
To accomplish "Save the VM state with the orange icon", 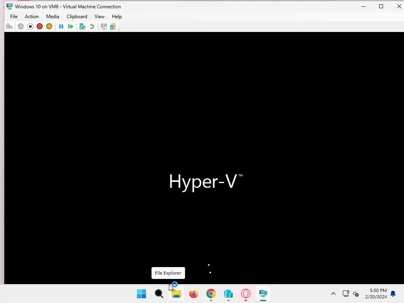I will 49,26.
